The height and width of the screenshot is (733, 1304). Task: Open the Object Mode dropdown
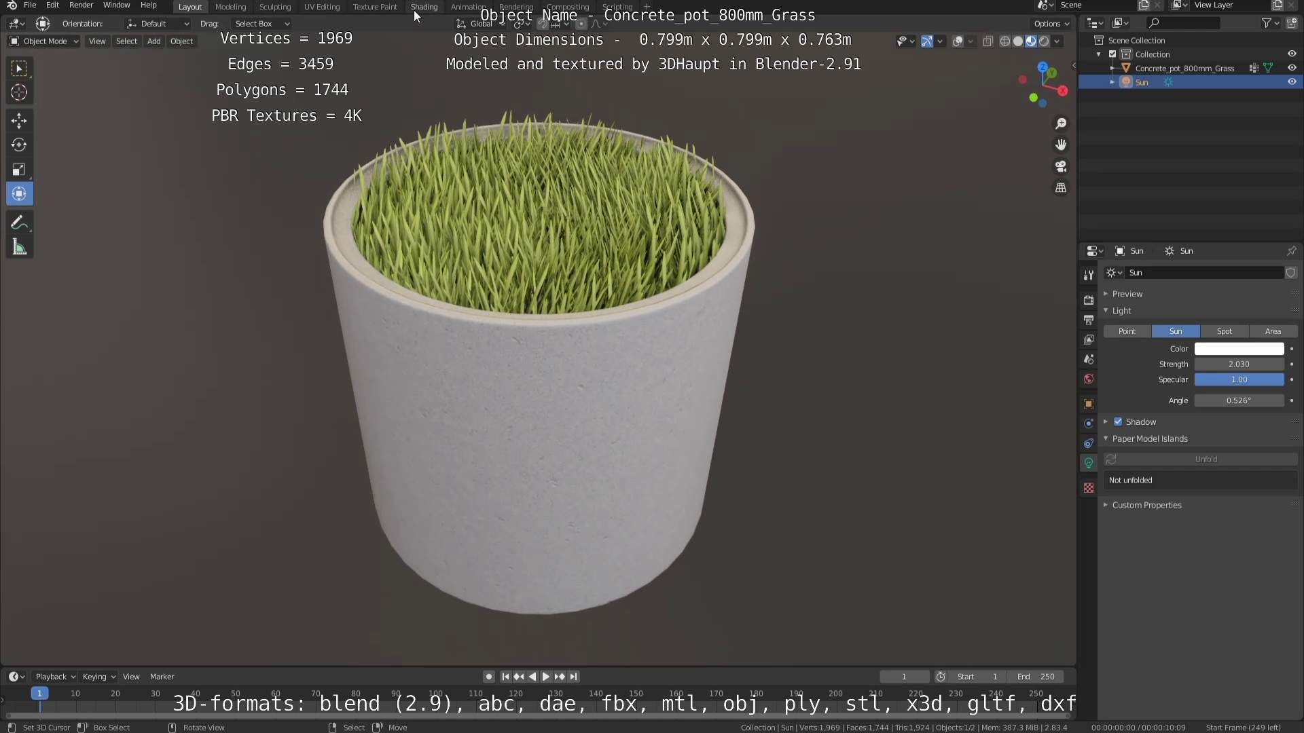click(44, 41)
